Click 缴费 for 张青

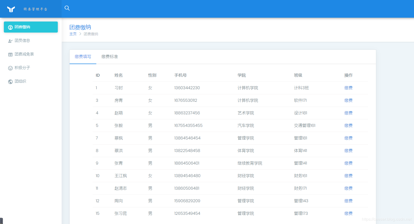tap(349, 163)
